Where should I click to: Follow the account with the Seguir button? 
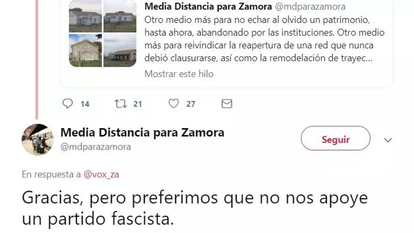pyautogui.click(x=335, y=138)
